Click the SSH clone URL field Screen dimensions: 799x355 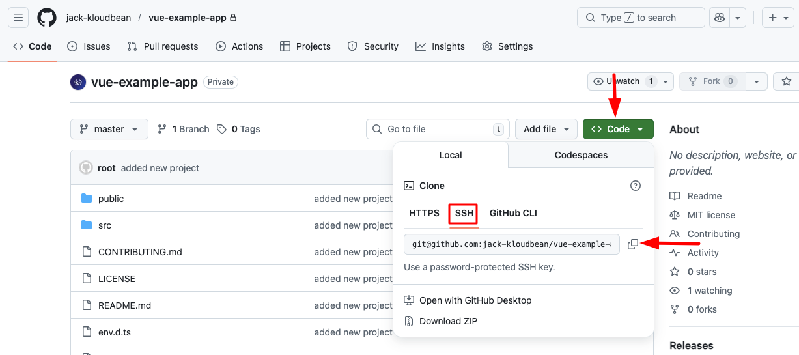pyautogui.click(x=512, y=244)
